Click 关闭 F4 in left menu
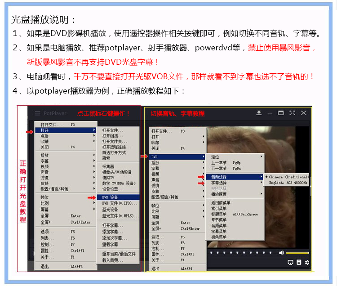 [x=66, y=147]
